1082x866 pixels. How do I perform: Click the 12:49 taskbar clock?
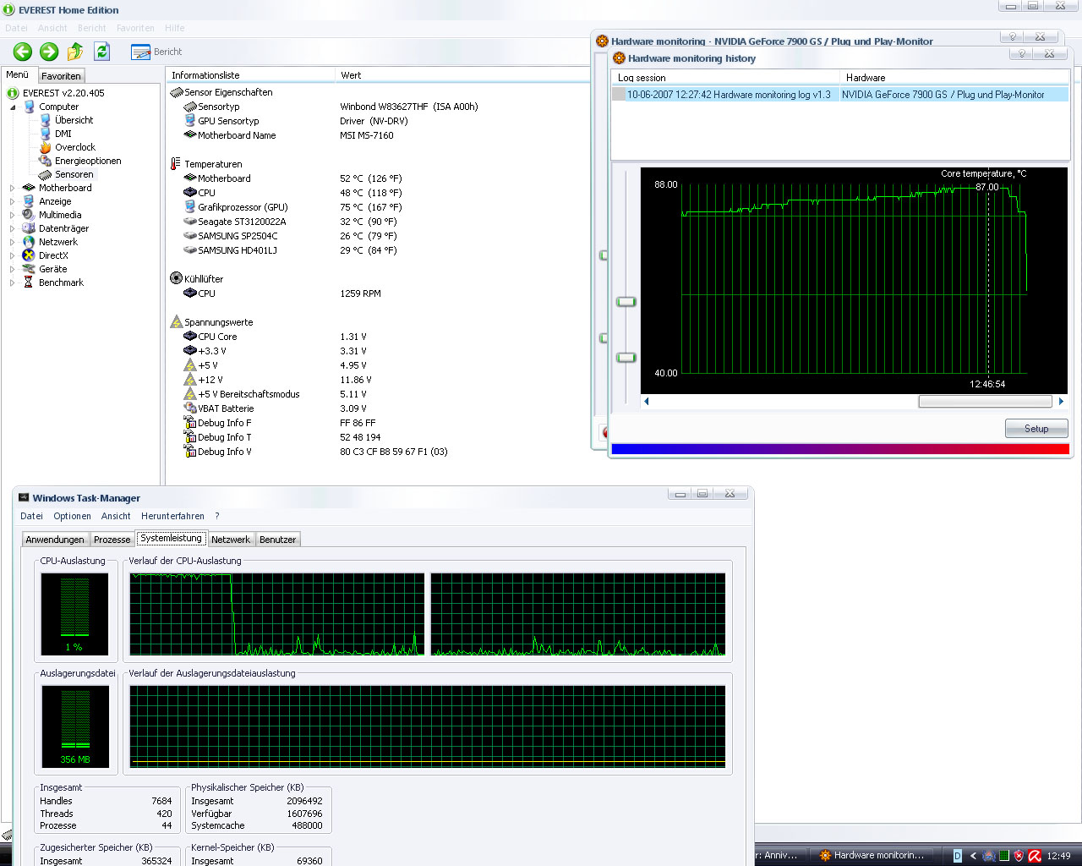[x=1058, y=856]
